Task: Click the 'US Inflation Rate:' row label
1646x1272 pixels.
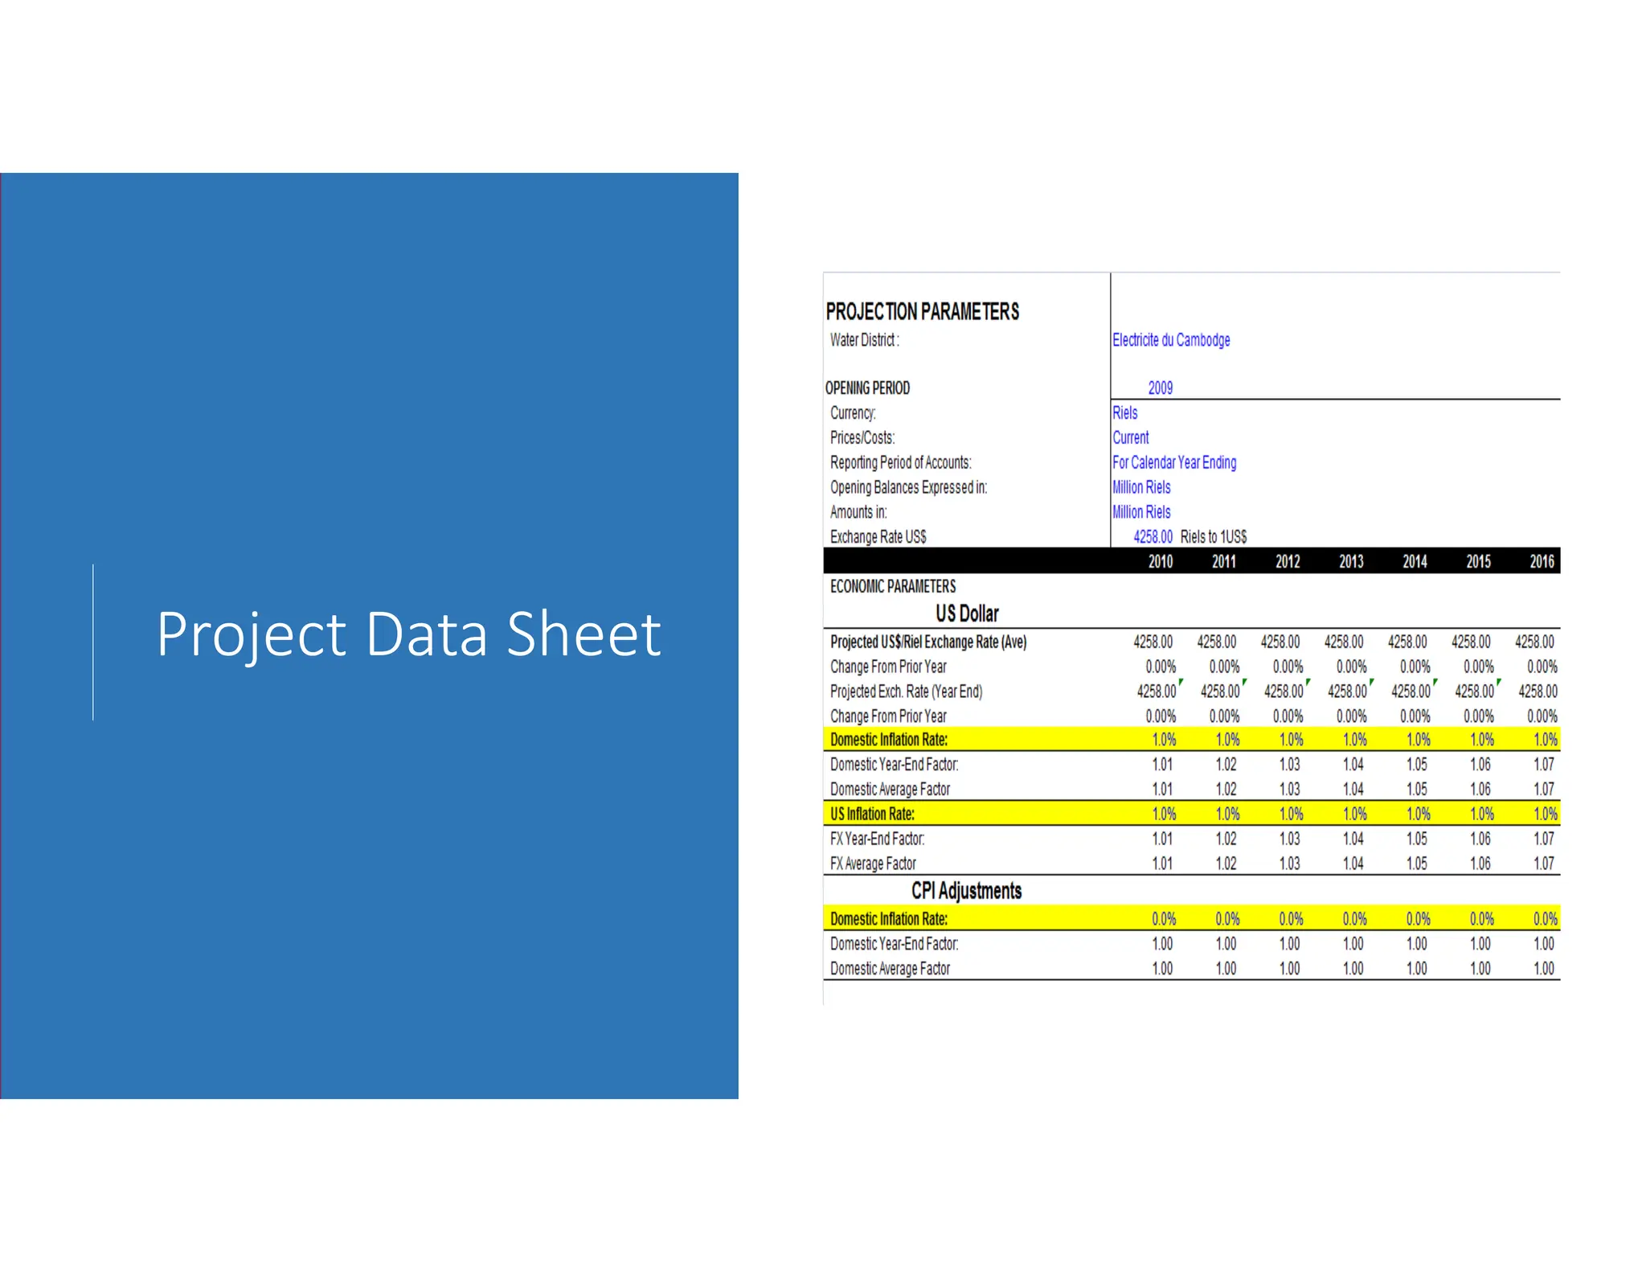Action: pyautogui.click(x=872, y=814)
